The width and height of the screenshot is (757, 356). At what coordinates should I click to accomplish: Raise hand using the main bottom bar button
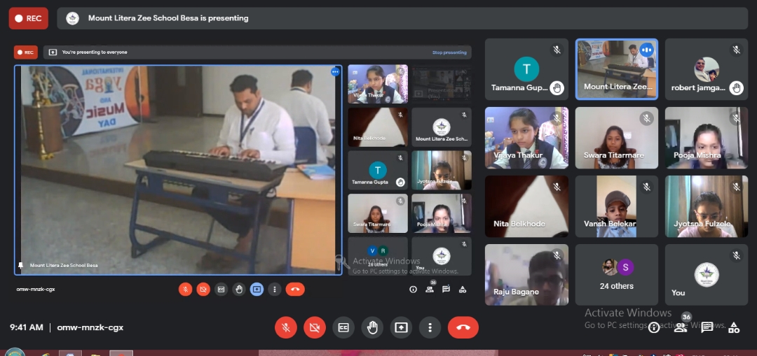point(372,327)
